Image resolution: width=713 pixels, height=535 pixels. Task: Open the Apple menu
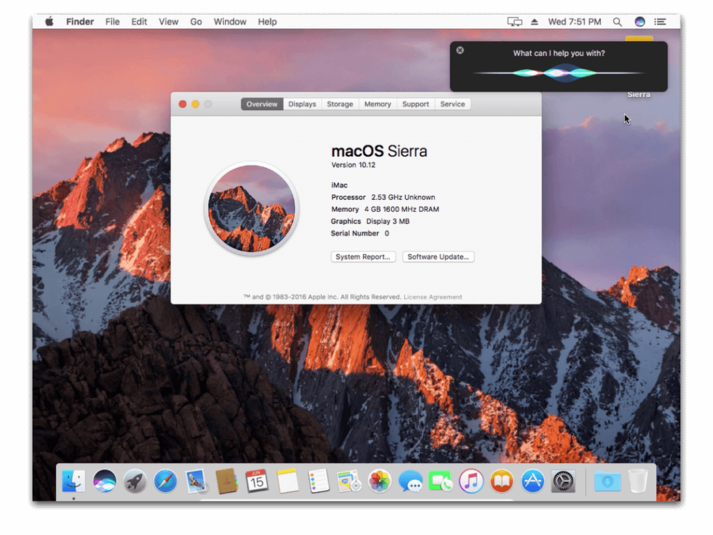coord(48,22)
